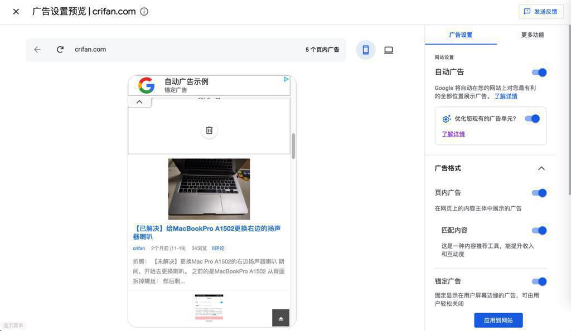Select the 2个月前 (11-19) date text
The height and width of the screenshot is (331, 571).
click(x=168, y=249)
